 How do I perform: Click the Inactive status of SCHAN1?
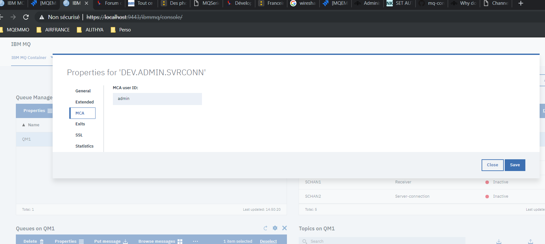(497, 182)
